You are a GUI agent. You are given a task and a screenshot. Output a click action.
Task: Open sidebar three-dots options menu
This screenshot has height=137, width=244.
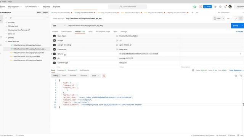pos(47,18)
